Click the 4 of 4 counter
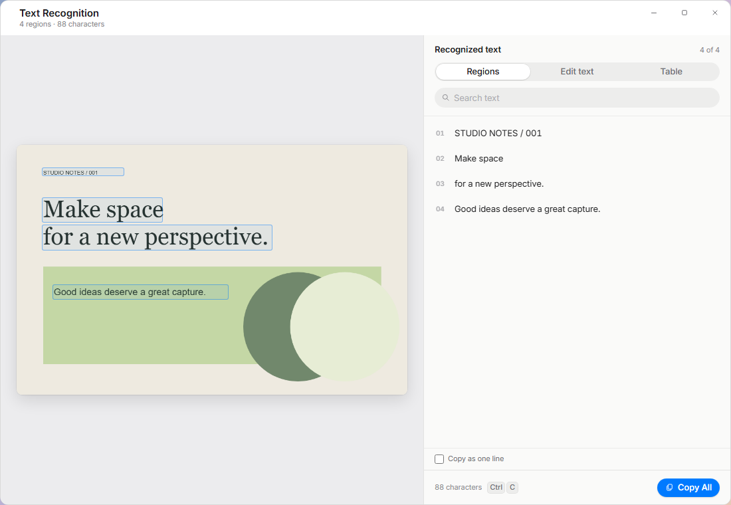 pyautogui.click(x=709, y=50)
